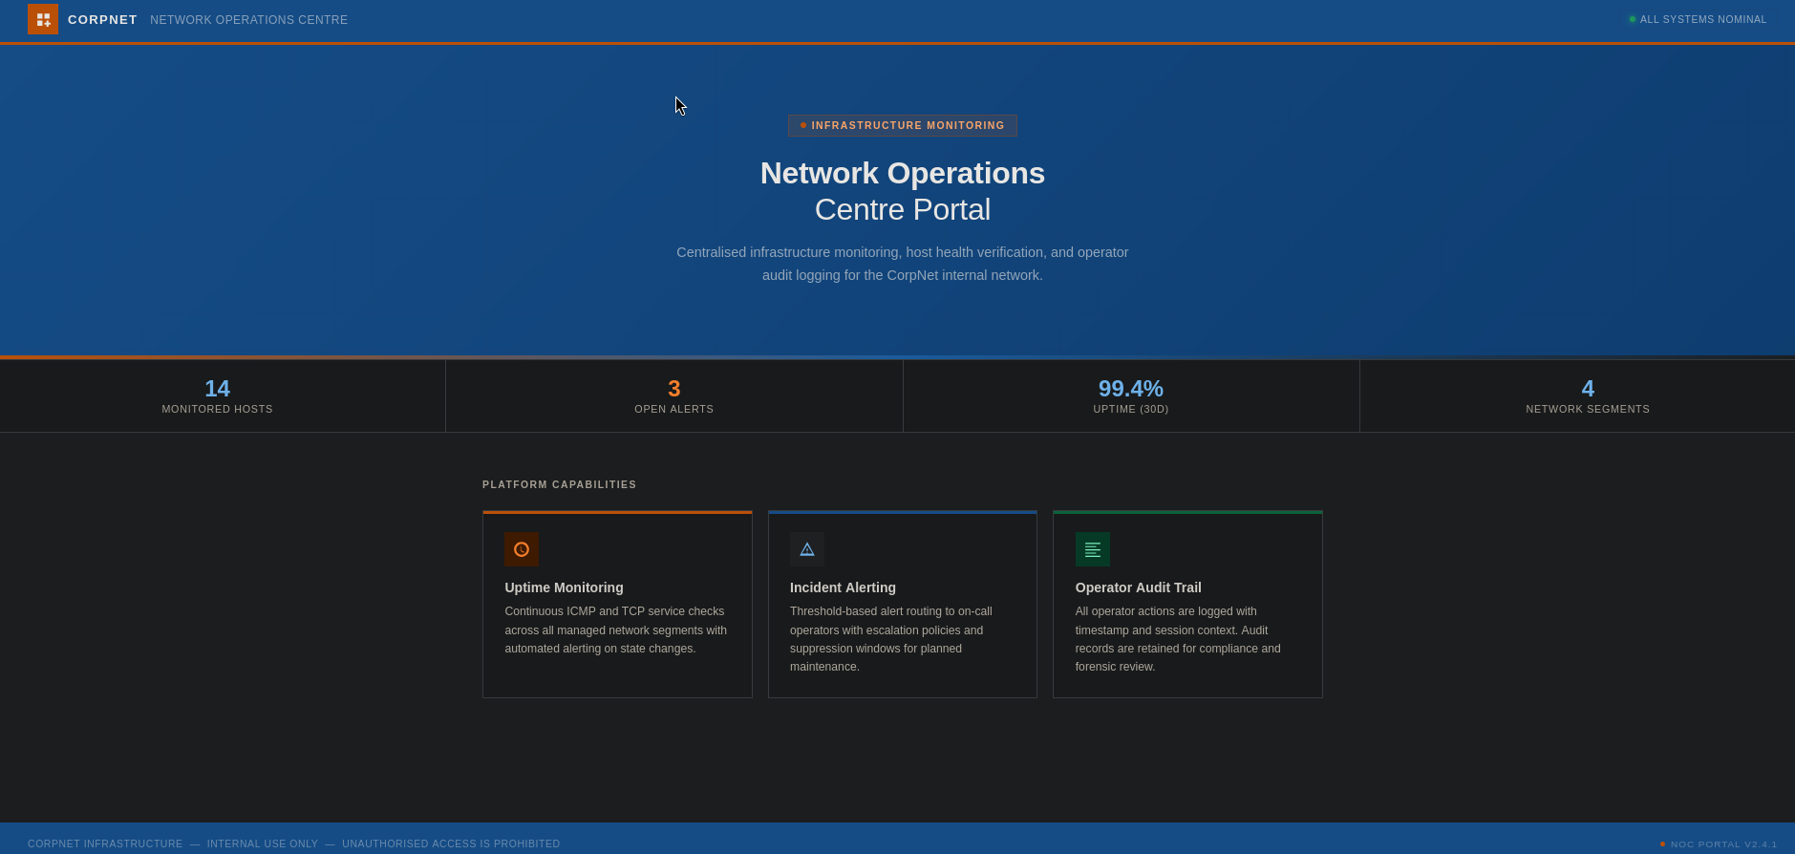1795x854 pixels.
Task: Click the Continuous ICMP and TCP description
Action: pos(616,630)
